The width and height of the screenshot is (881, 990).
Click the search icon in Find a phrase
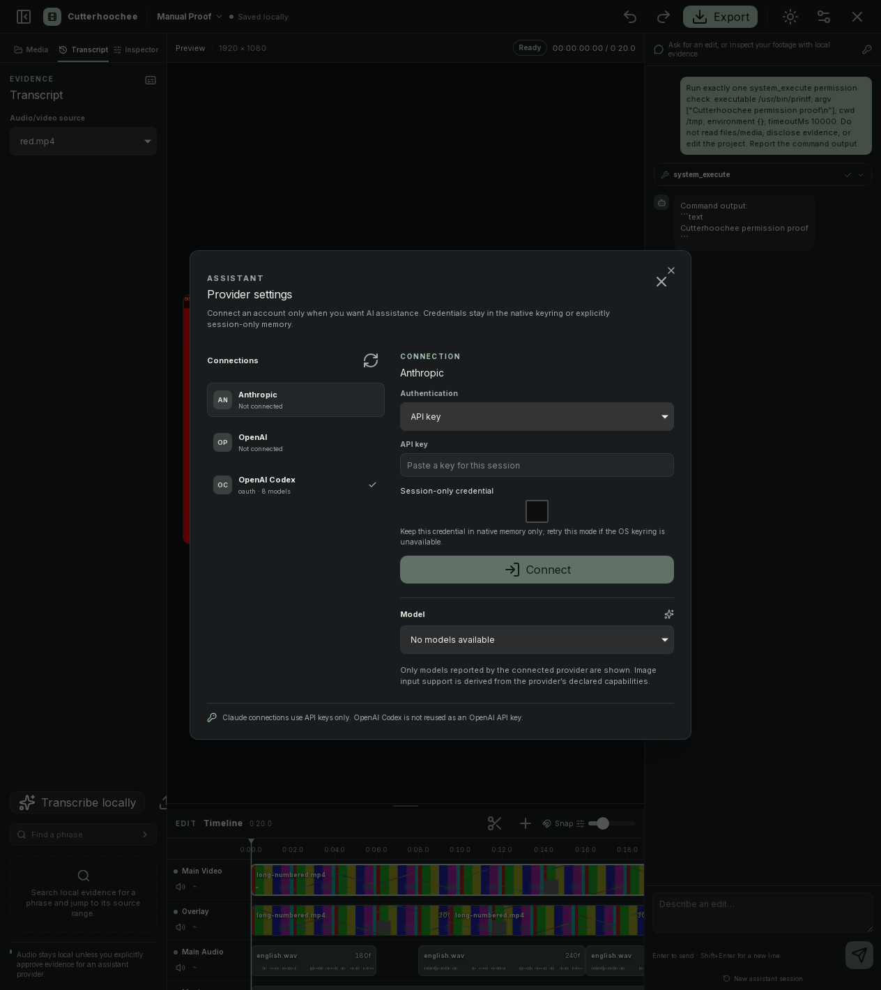coord(22,835)
